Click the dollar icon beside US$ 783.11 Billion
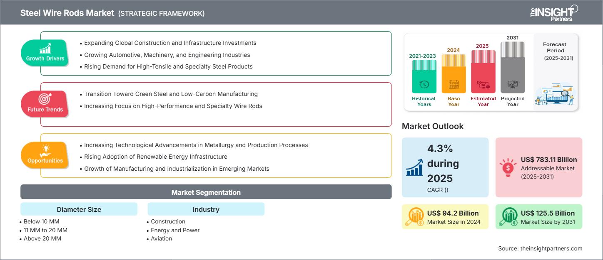 [508, 167]
